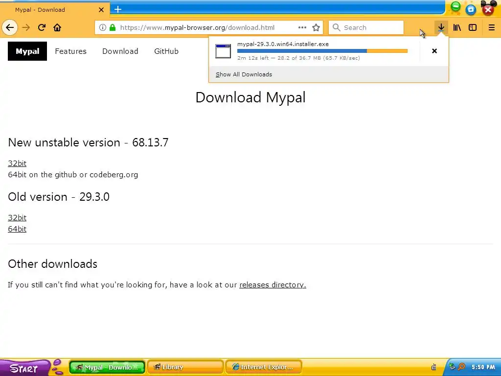The height and width of the screenshot is (376, 501).
Task: Open the Library bookshelf icon
Action: coord(457,27)
